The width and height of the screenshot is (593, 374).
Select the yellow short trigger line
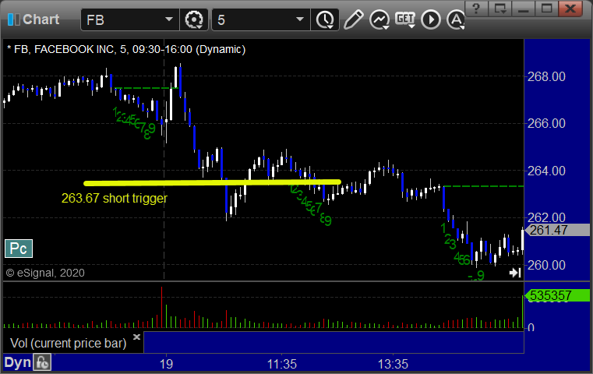point(212,183)
